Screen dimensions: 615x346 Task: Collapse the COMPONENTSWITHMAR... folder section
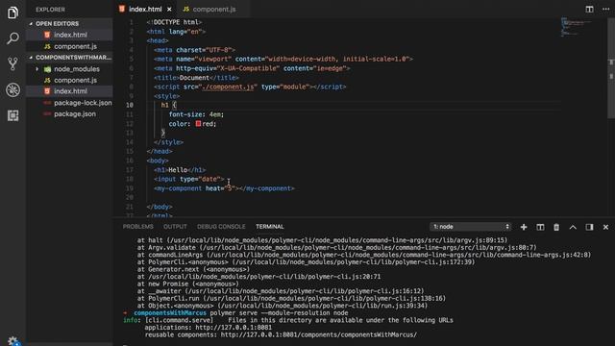pyautogui.click(x=69, y=58)
